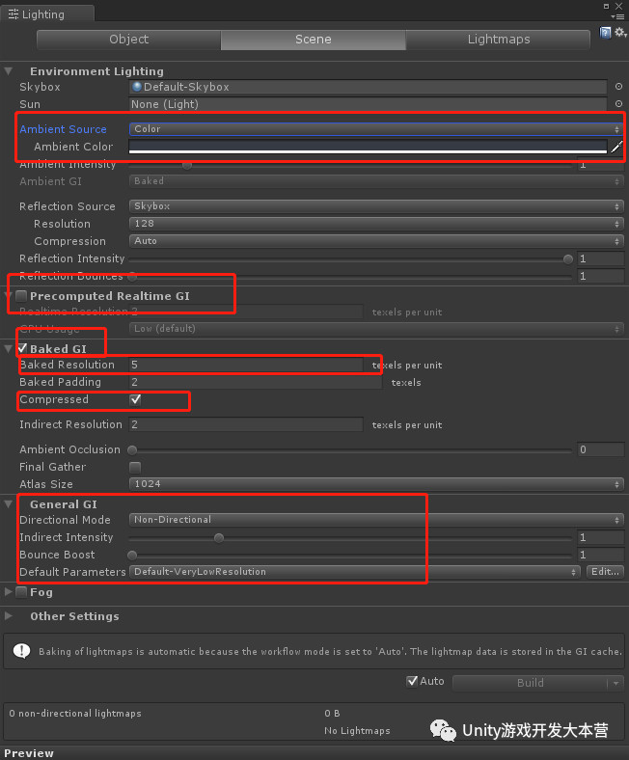The height and width of the screenshot is (760, 629).
Task: Click the Baked Resolution input field
Action: [246, 365]
